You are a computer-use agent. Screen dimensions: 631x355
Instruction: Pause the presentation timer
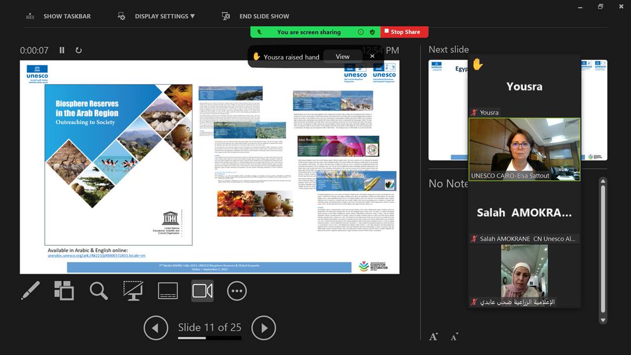pos(62,50)
